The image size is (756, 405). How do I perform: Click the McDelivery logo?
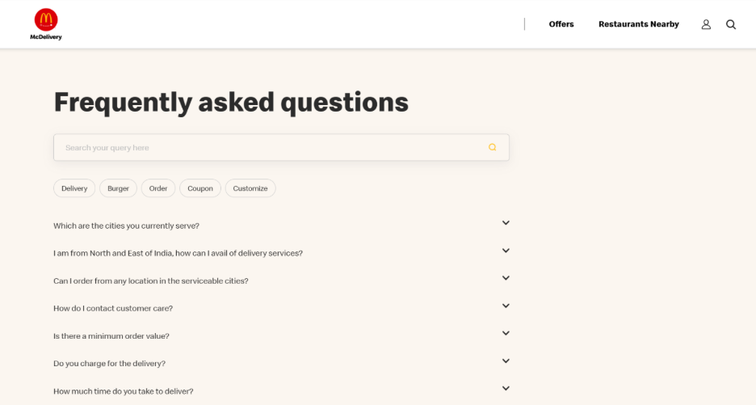[x=46, y=24]
